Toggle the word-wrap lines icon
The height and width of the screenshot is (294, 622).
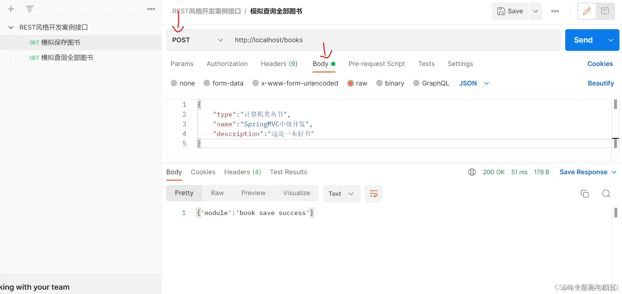(x=374, y=194)
